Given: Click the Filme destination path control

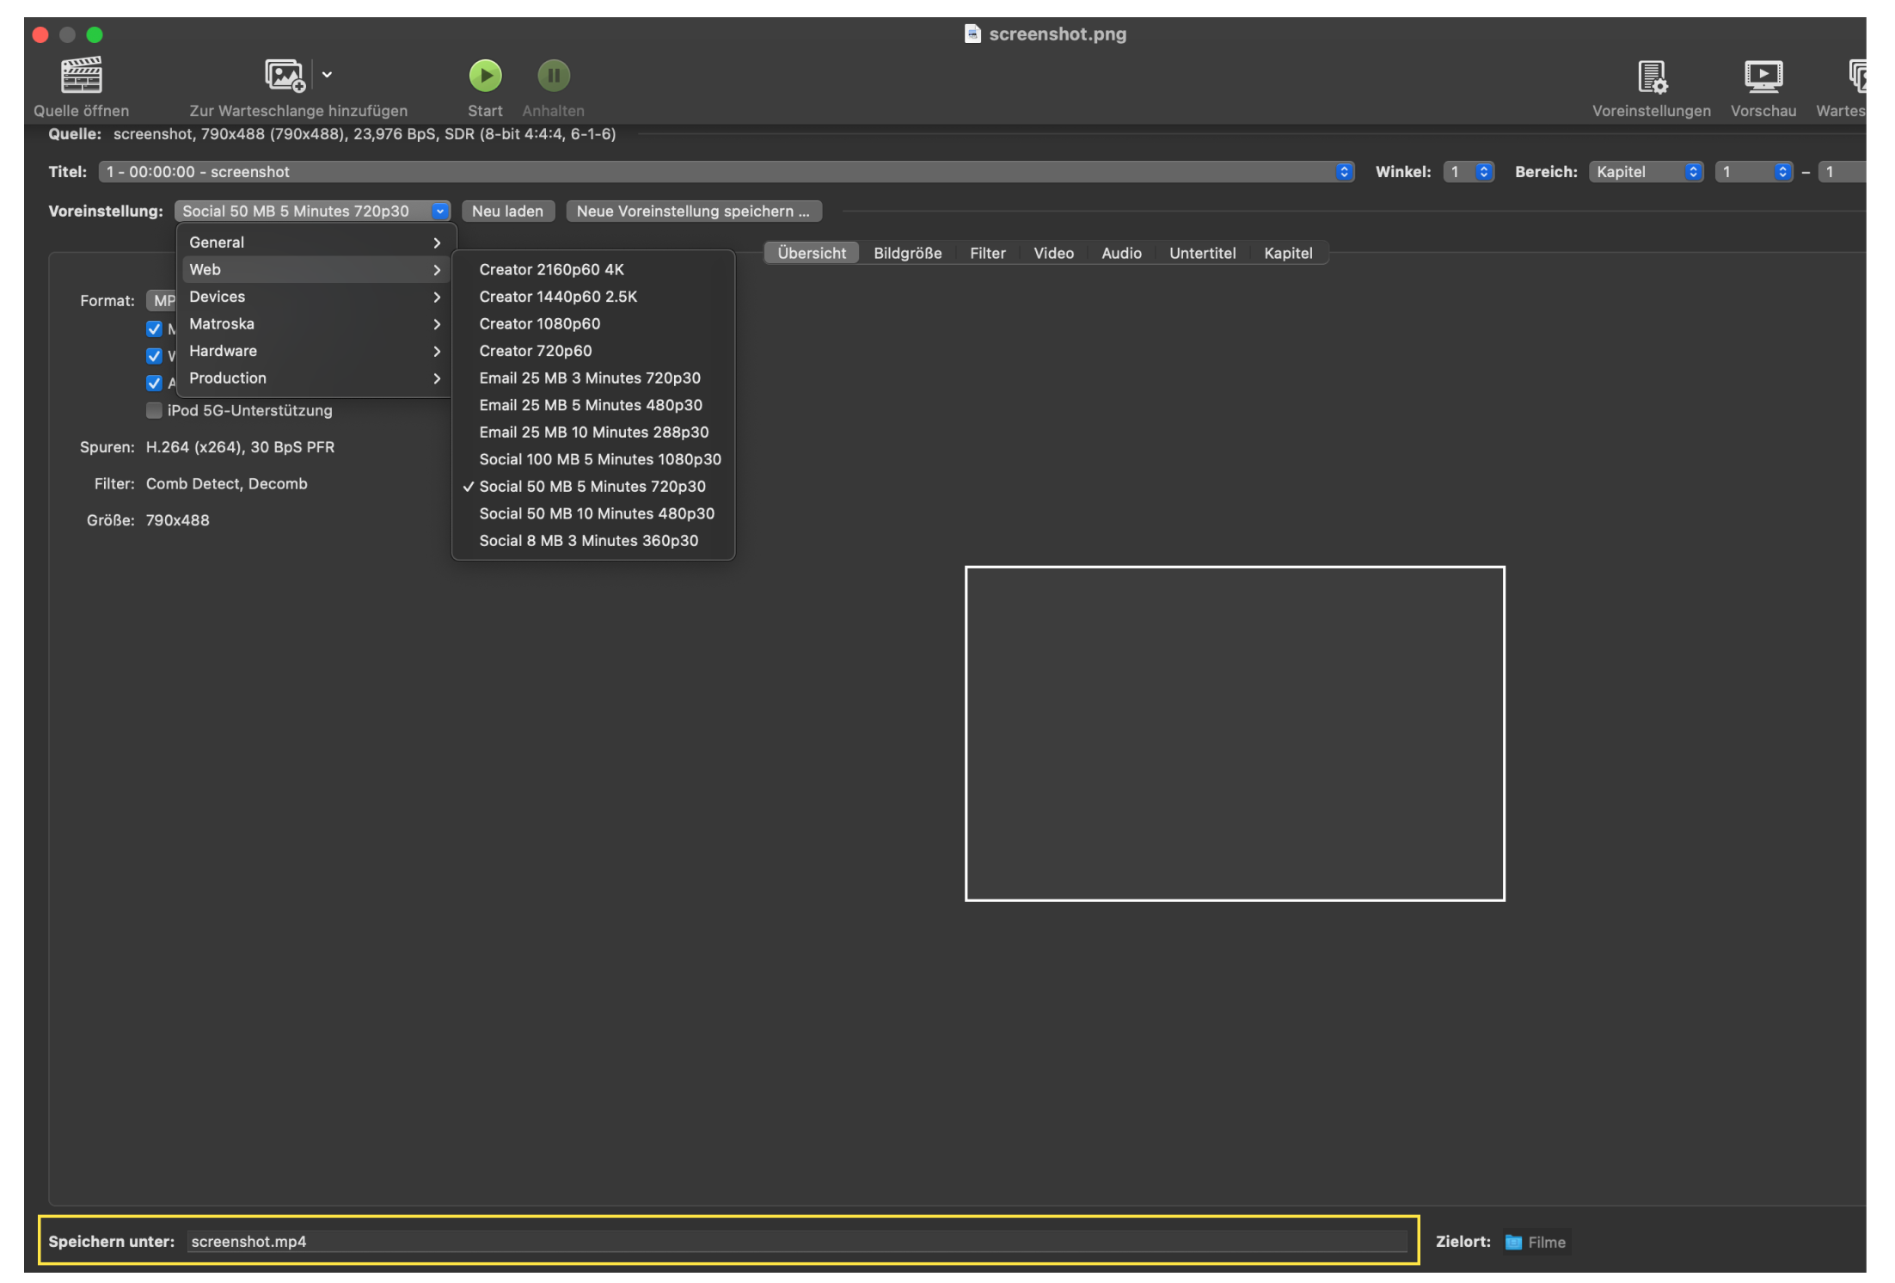Looking at the screenshot, I should click(x=1537, y=1242).
